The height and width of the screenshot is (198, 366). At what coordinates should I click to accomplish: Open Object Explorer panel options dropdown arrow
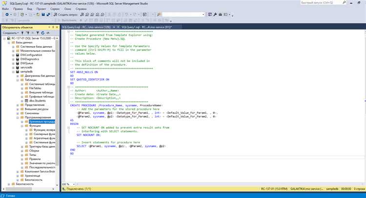49,27
